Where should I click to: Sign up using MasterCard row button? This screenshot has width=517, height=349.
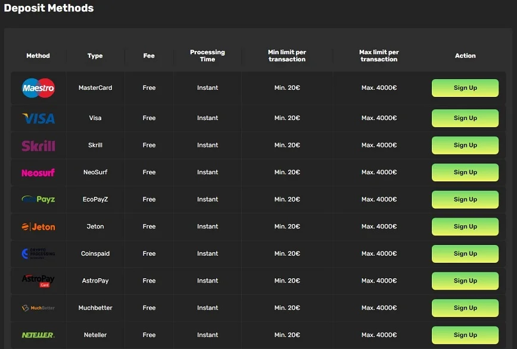(x=465, y=88)
